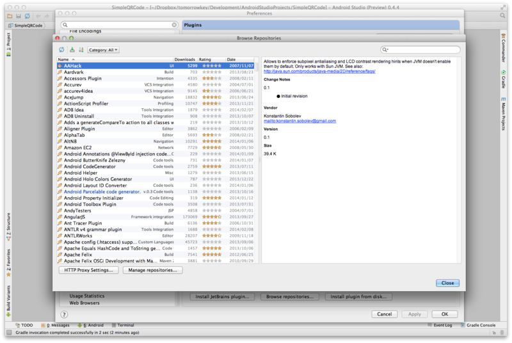Click the Search Everywhere magnifier at top right
This screenshot has width=512, height=343.
click(x=502, y=15)
